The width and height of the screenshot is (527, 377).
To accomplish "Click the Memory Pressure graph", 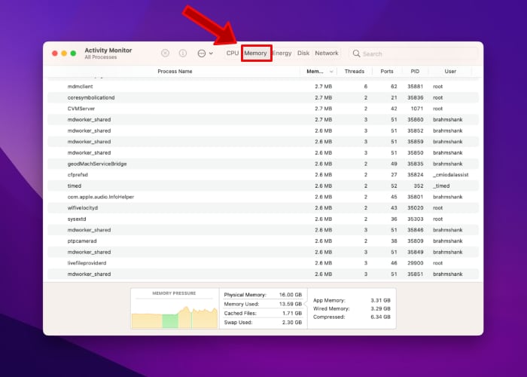I will (x=174, y=309).
